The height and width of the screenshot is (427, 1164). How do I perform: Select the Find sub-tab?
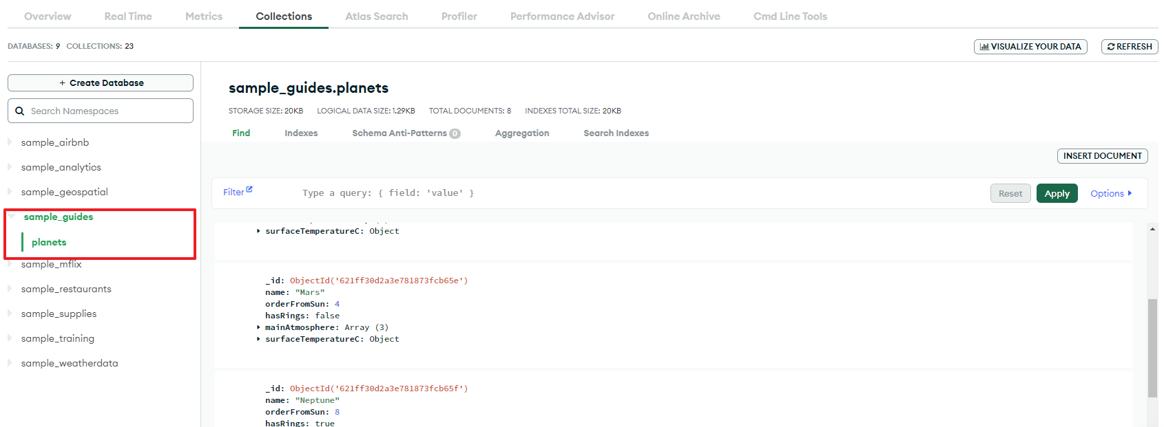tap(241, 133)
